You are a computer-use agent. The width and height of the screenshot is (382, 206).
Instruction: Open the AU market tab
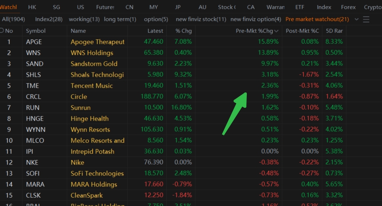(203, 7)
